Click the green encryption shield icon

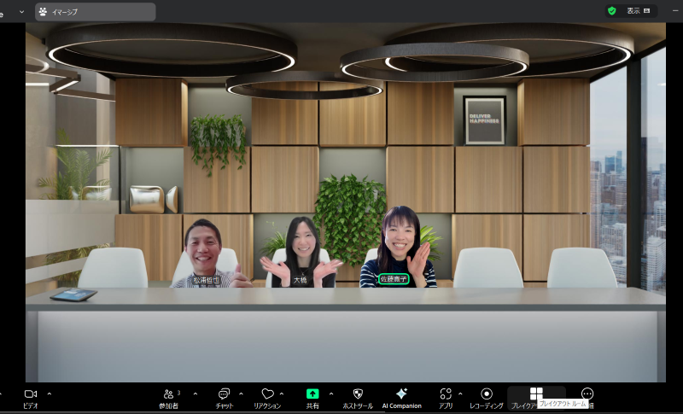pos(611,11)
